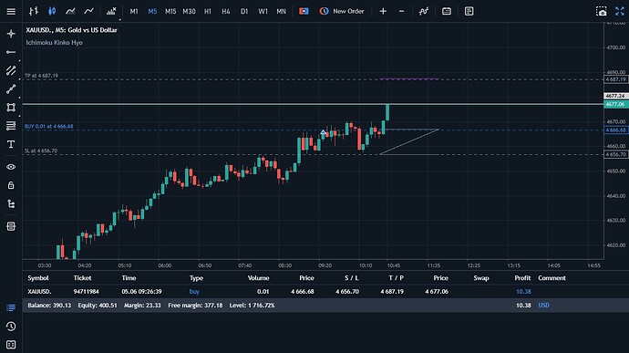Select the rectangle shapes tool
629x353 pixels.
(11, 108)
